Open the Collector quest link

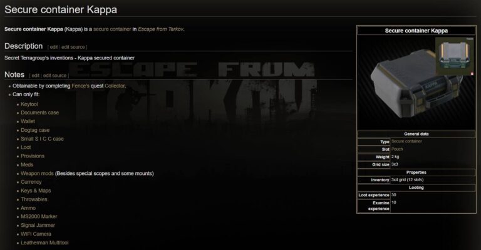point(115,86)
